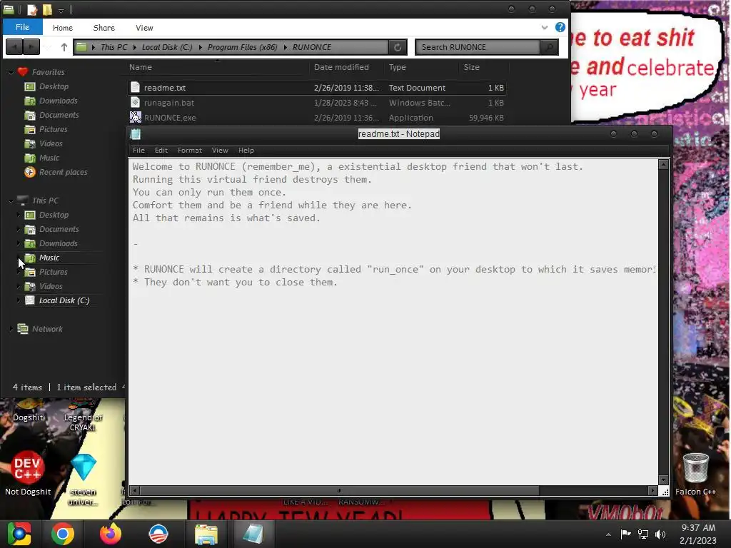Collapse the This PC tree node
The height and width of the screenshot is (548, 731).
point(11,201)
